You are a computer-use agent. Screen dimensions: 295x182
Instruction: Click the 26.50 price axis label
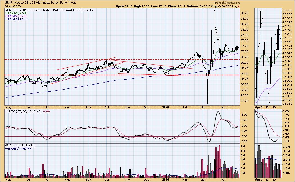click(x=244, y=63)
